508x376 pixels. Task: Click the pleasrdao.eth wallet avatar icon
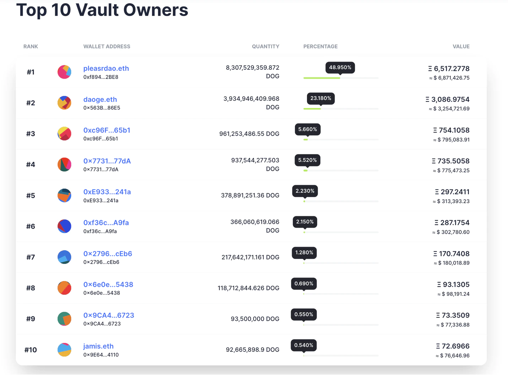64,72
